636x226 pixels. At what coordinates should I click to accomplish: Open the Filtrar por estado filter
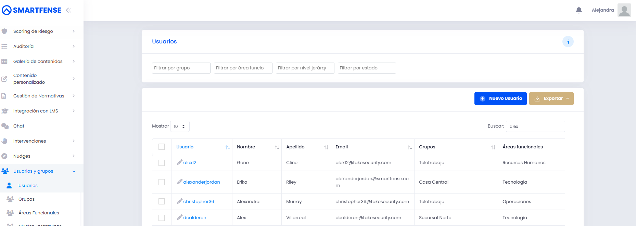[367, 68]
